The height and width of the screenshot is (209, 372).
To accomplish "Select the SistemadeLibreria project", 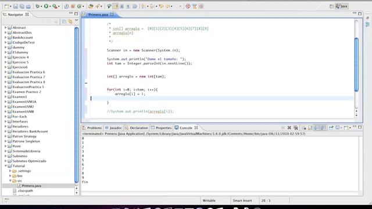I will (x=26, y=151).
